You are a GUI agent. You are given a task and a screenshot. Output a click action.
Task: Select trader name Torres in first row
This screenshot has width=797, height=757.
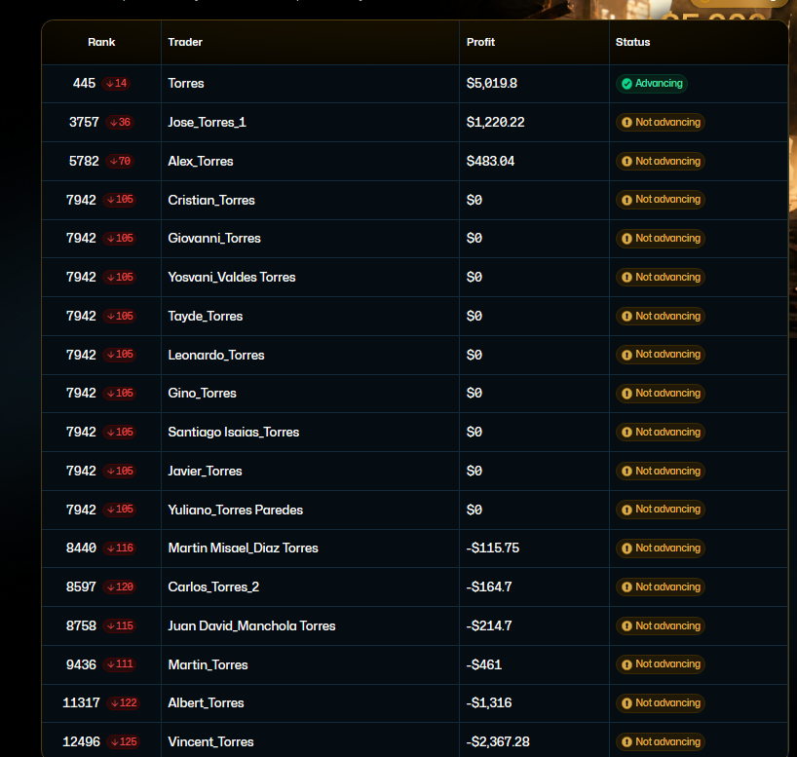click(x=186, y=84)
